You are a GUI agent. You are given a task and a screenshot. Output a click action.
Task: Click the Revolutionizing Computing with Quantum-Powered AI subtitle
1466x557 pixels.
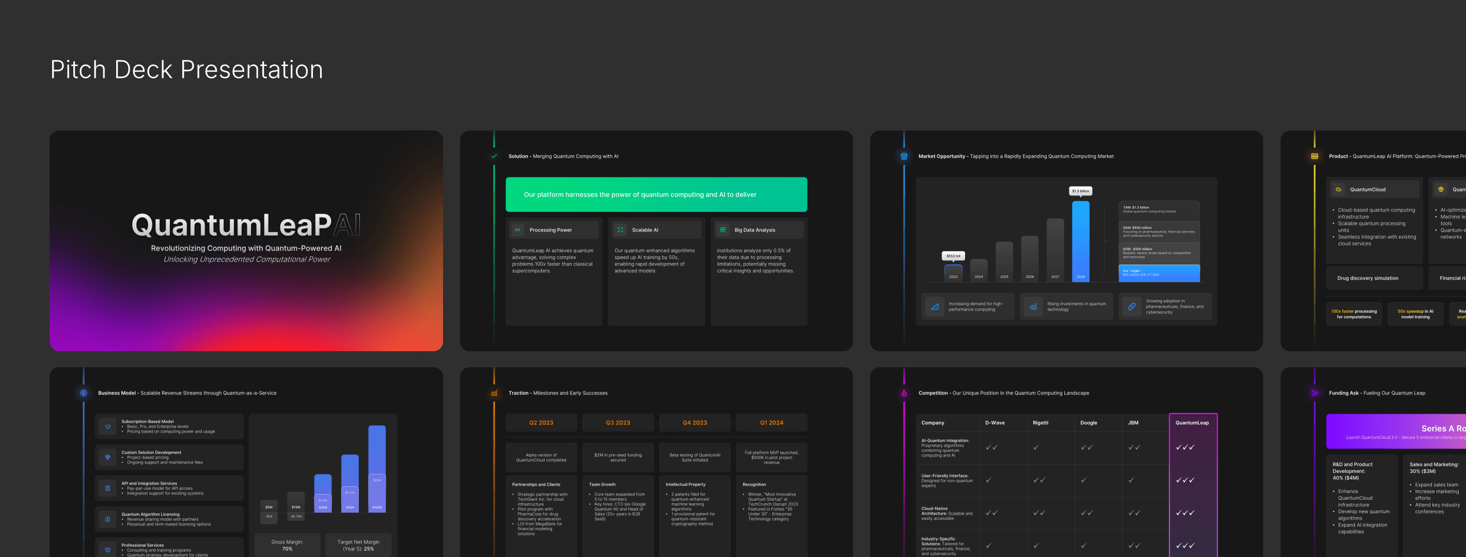point(246,249)
